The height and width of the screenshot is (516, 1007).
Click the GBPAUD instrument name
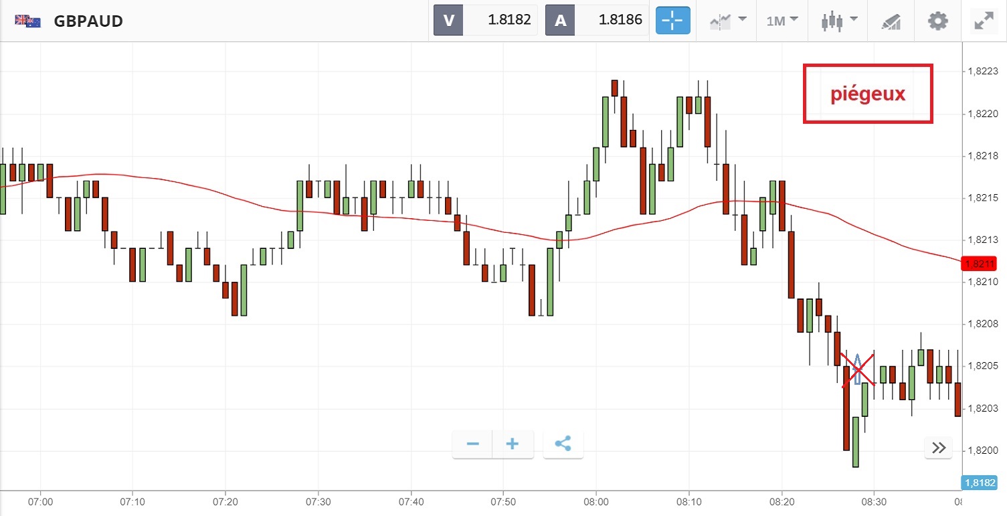tap(88, 21)
